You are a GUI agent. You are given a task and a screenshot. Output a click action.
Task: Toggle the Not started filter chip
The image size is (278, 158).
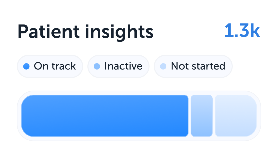(x=193, y=66)
